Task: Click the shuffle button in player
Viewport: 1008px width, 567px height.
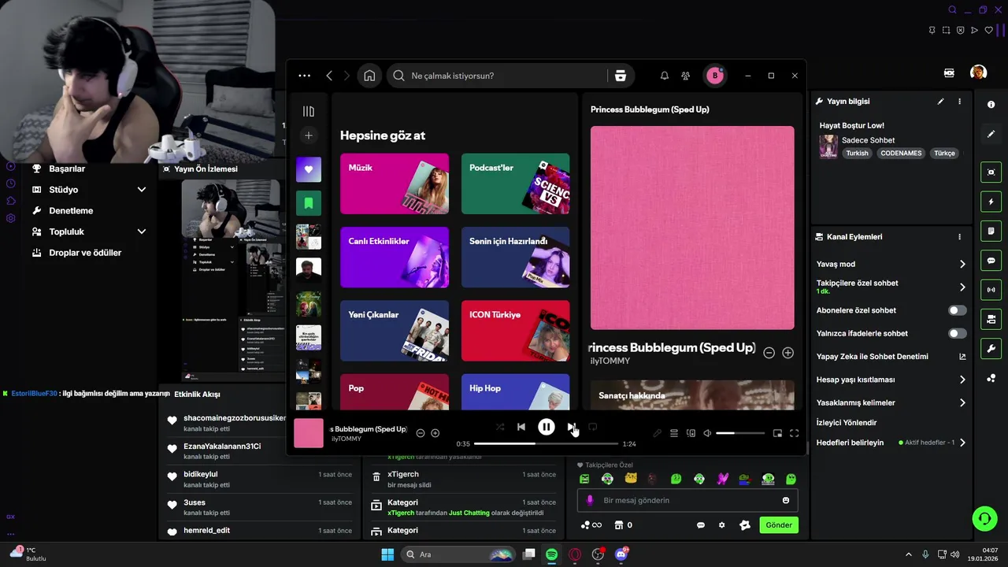Action: tap(500, 427)
